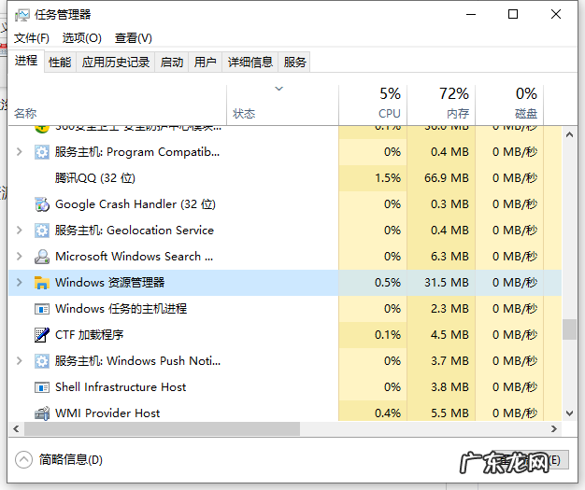The height and width of the screenshot is (490, 585).
Task: Switch to the 性能 tab
Action: (60, 62)
